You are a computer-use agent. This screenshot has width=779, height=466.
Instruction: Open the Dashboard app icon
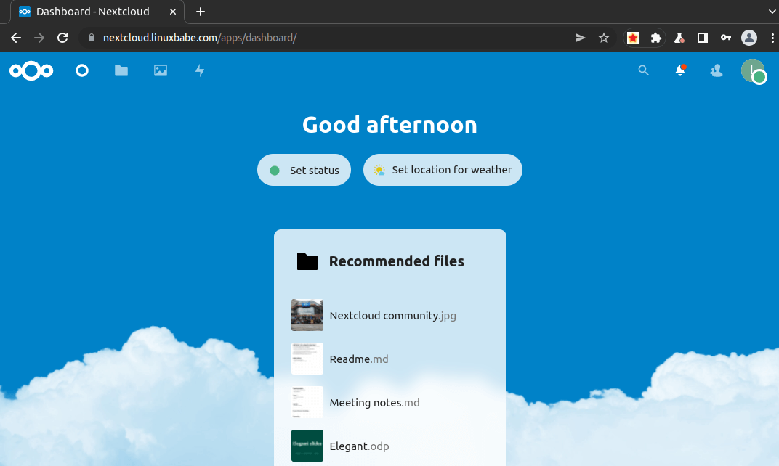pyautogui.click(x=82, y=70)
